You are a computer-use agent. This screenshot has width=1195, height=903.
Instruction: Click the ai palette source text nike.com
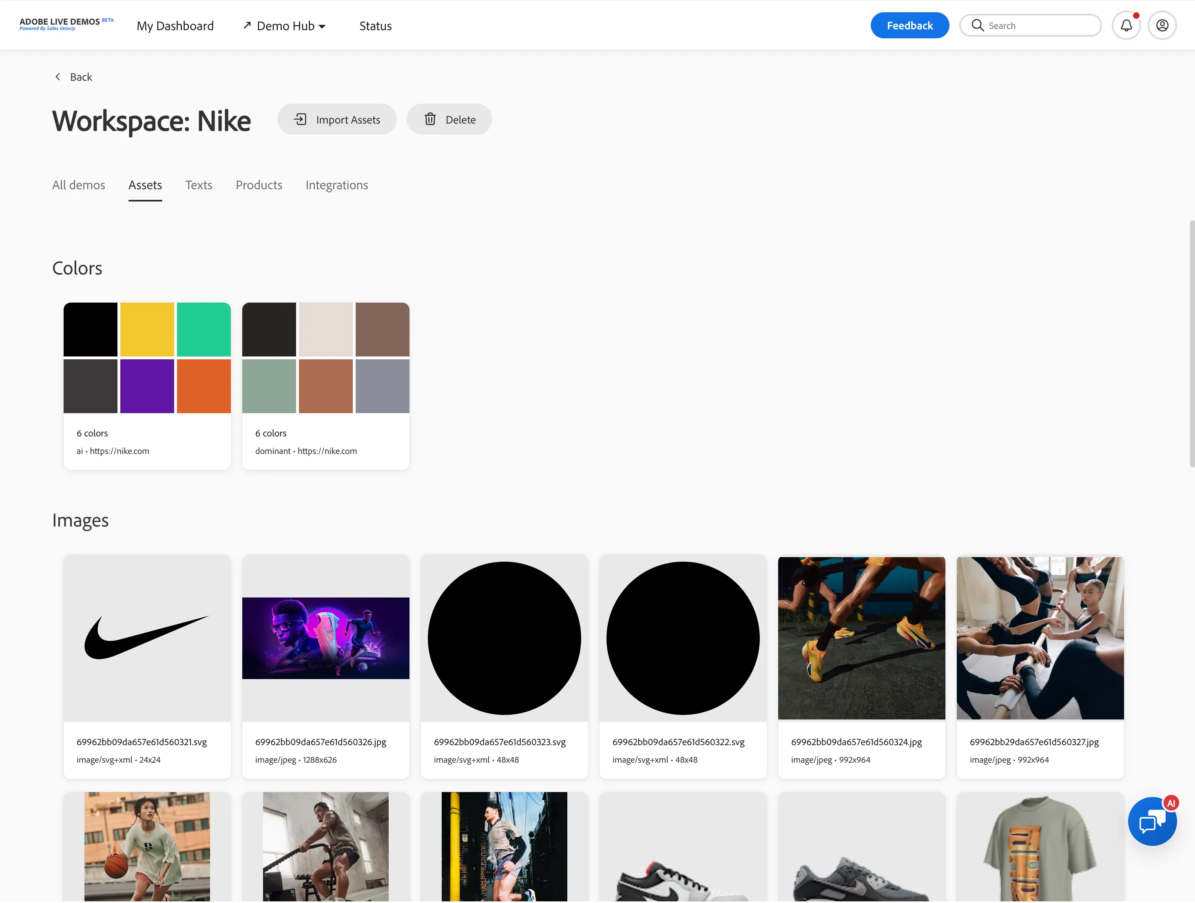click(x=119, y=451)
